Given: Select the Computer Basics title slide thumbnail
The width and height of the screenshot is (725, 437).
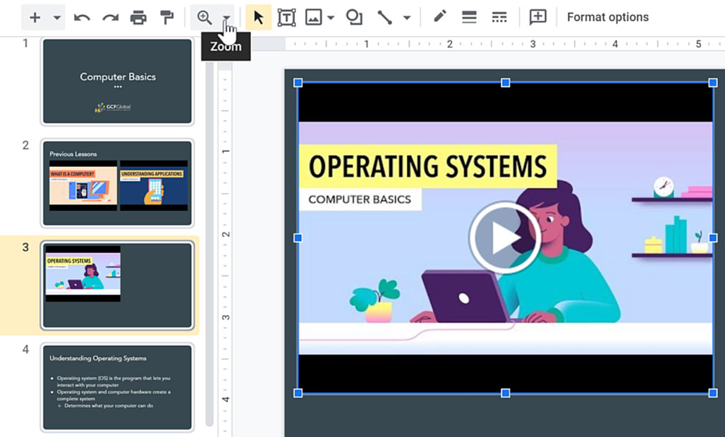Looking at the screenshot, I should pos(117,82).
